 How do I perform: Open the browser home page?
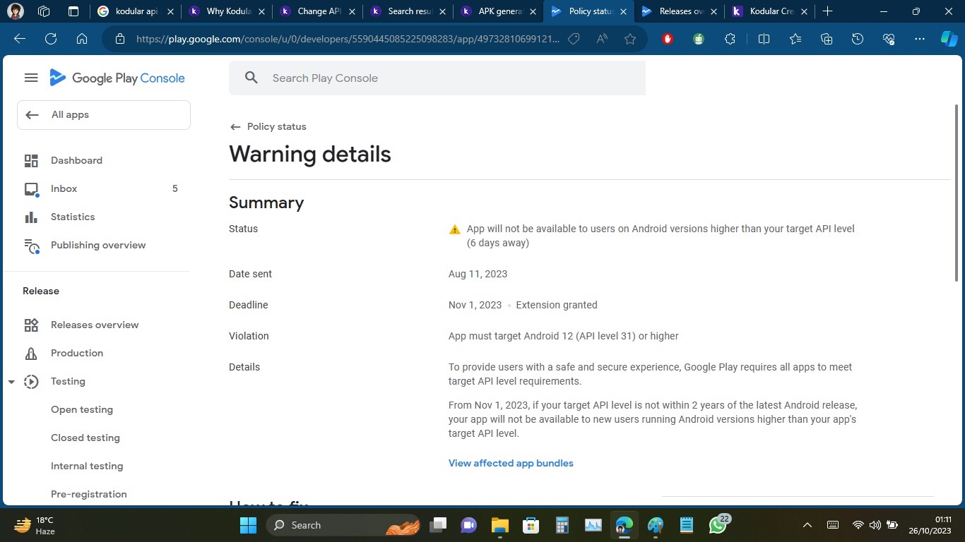click(x=82, y=39)
